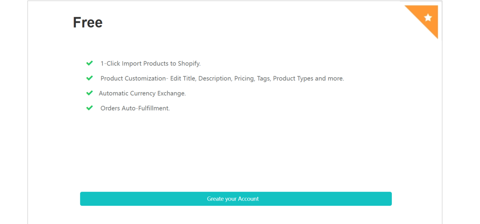Click the white star icon in the orange corner
480x224 pixels.
coord(428,18)
